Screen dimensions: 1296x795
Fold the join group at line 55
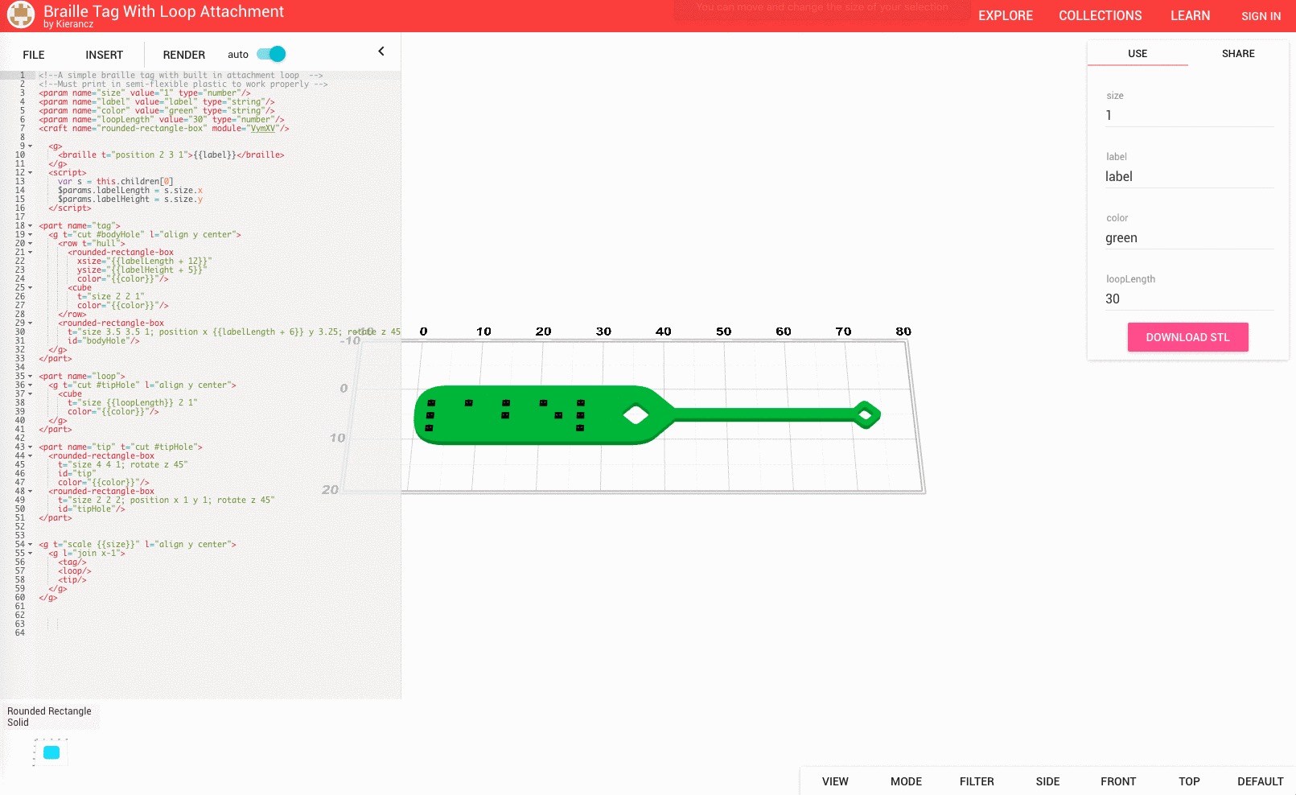tap(31, 554)
